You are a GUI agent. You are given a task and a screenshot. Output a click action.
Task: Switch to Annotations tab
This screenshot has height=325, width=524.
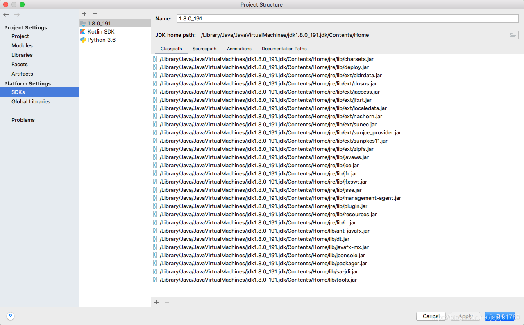239,49
